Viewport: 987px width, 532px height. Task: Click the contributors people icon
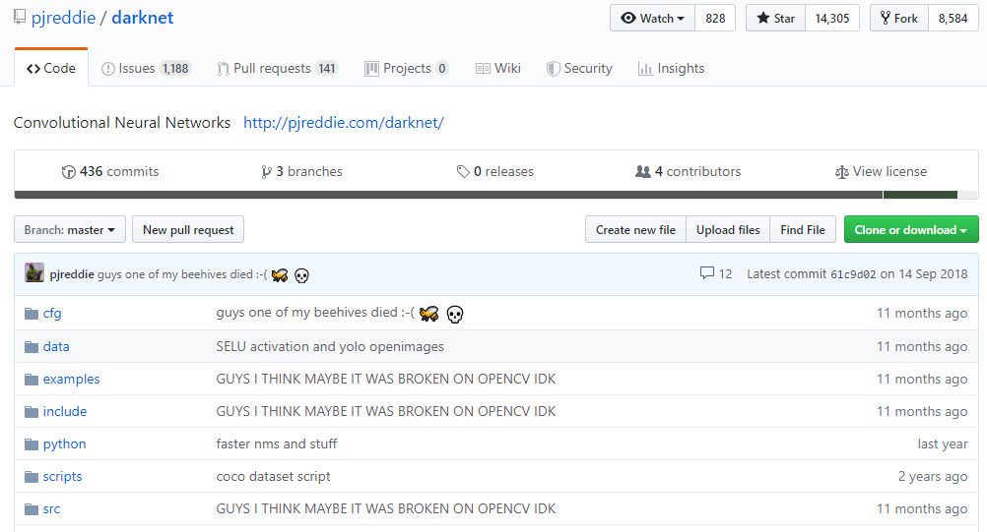point(642,171)
